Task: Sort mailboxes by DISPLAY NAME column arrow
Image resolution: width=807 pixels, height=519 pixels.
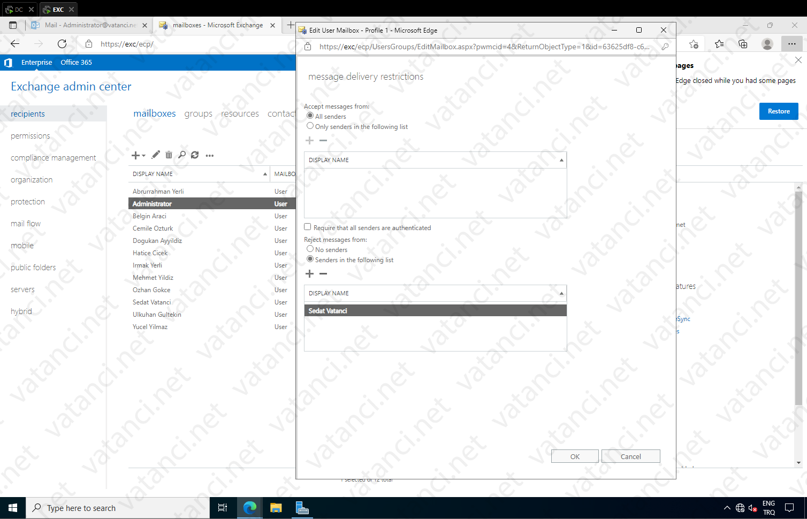Action: pos(265,174)
